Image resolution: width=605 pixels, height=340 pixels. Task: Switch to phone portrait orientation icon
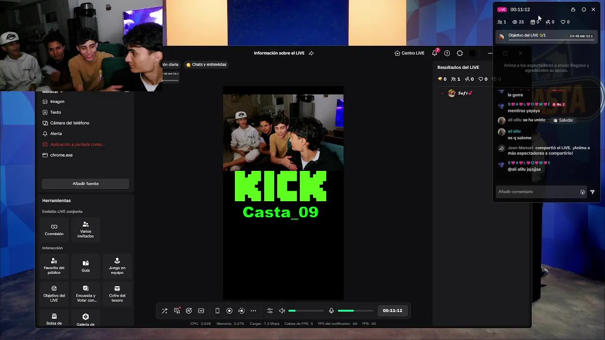pyautogui.click(x=217, y=311)
